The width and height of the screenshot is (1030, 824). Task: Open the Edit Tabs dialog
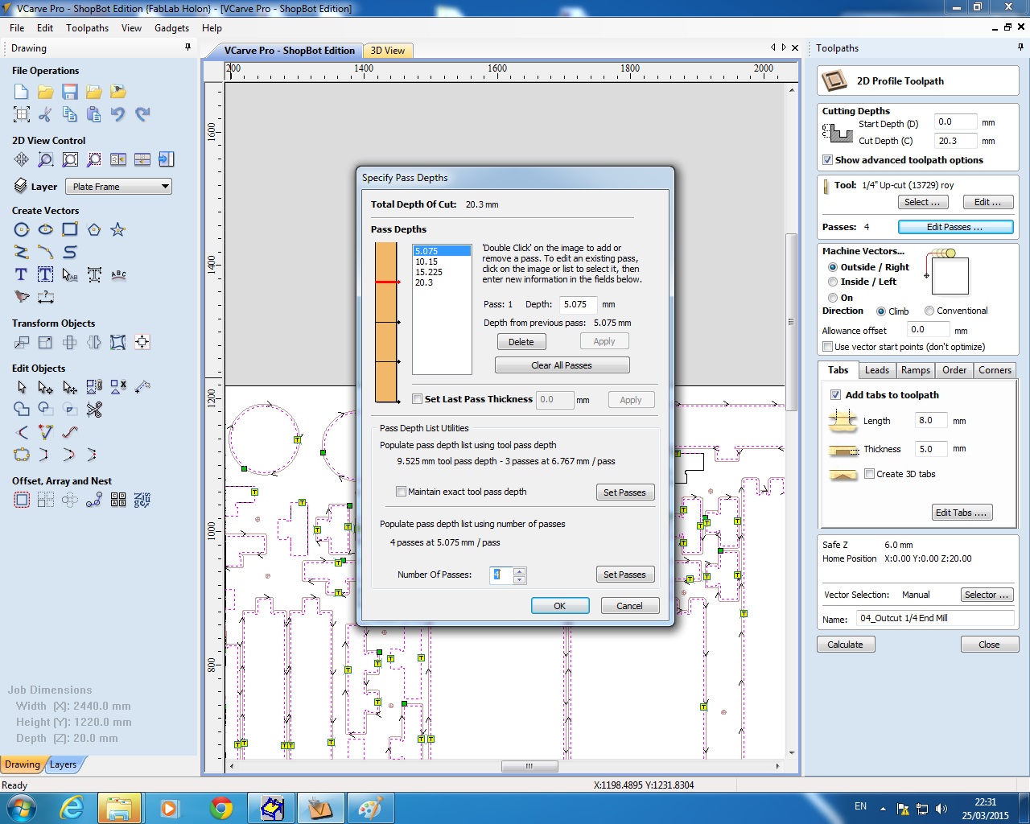pyautogui.click(x=961, y=513)
